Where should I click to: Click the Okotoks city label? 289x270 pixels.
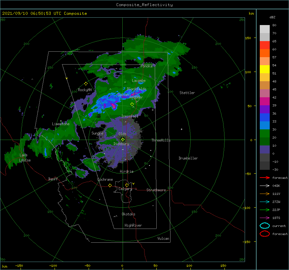(x=128, y=214)
